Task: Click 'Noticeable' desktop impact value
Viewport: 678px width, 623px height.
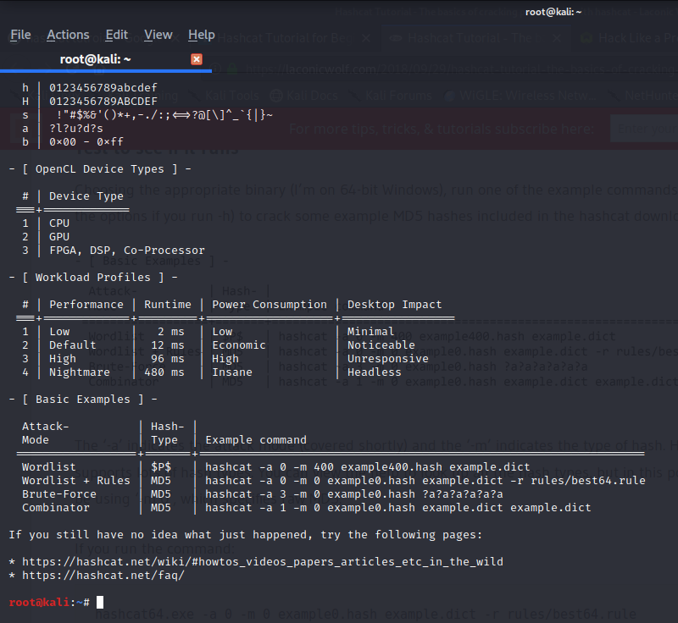Action: [x=381, y=345]
